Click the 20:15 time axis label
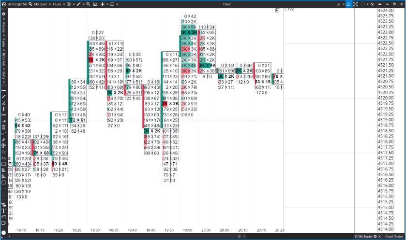This screenshot has height=240, width=406. 261,230
